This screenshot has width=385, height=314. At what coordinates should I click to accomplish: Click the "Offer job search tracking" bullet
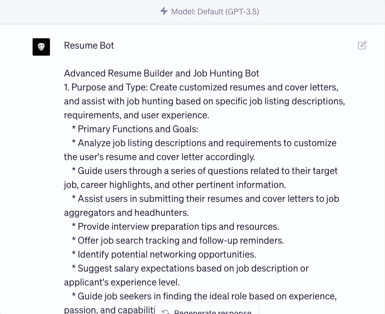(x=181, y=241)
